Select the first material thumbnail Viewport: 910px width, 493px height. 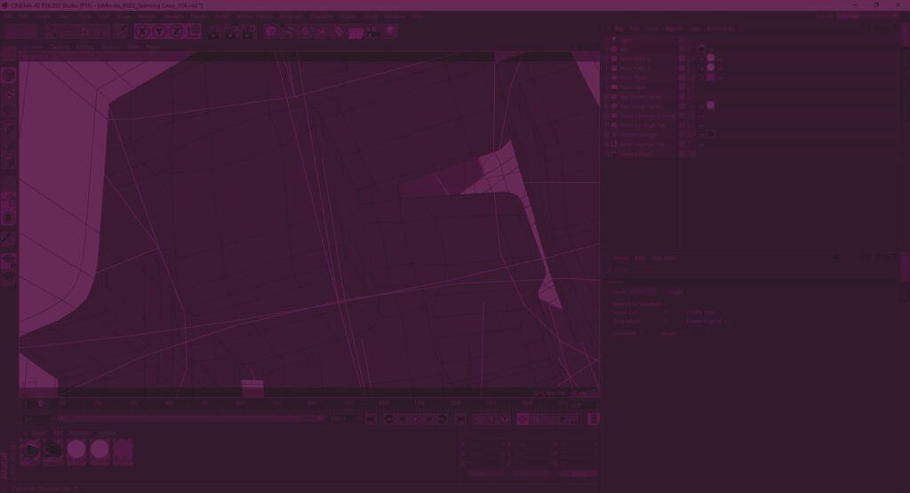(x=31, y=450)
